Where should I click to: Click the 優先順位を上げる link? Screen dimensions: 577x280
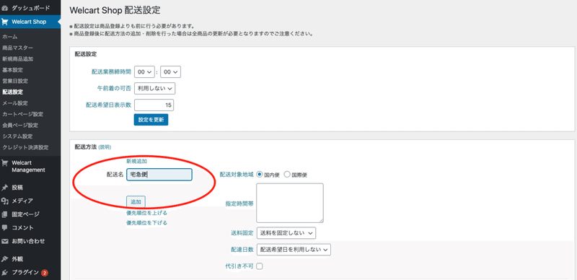(x=146, y=213)
